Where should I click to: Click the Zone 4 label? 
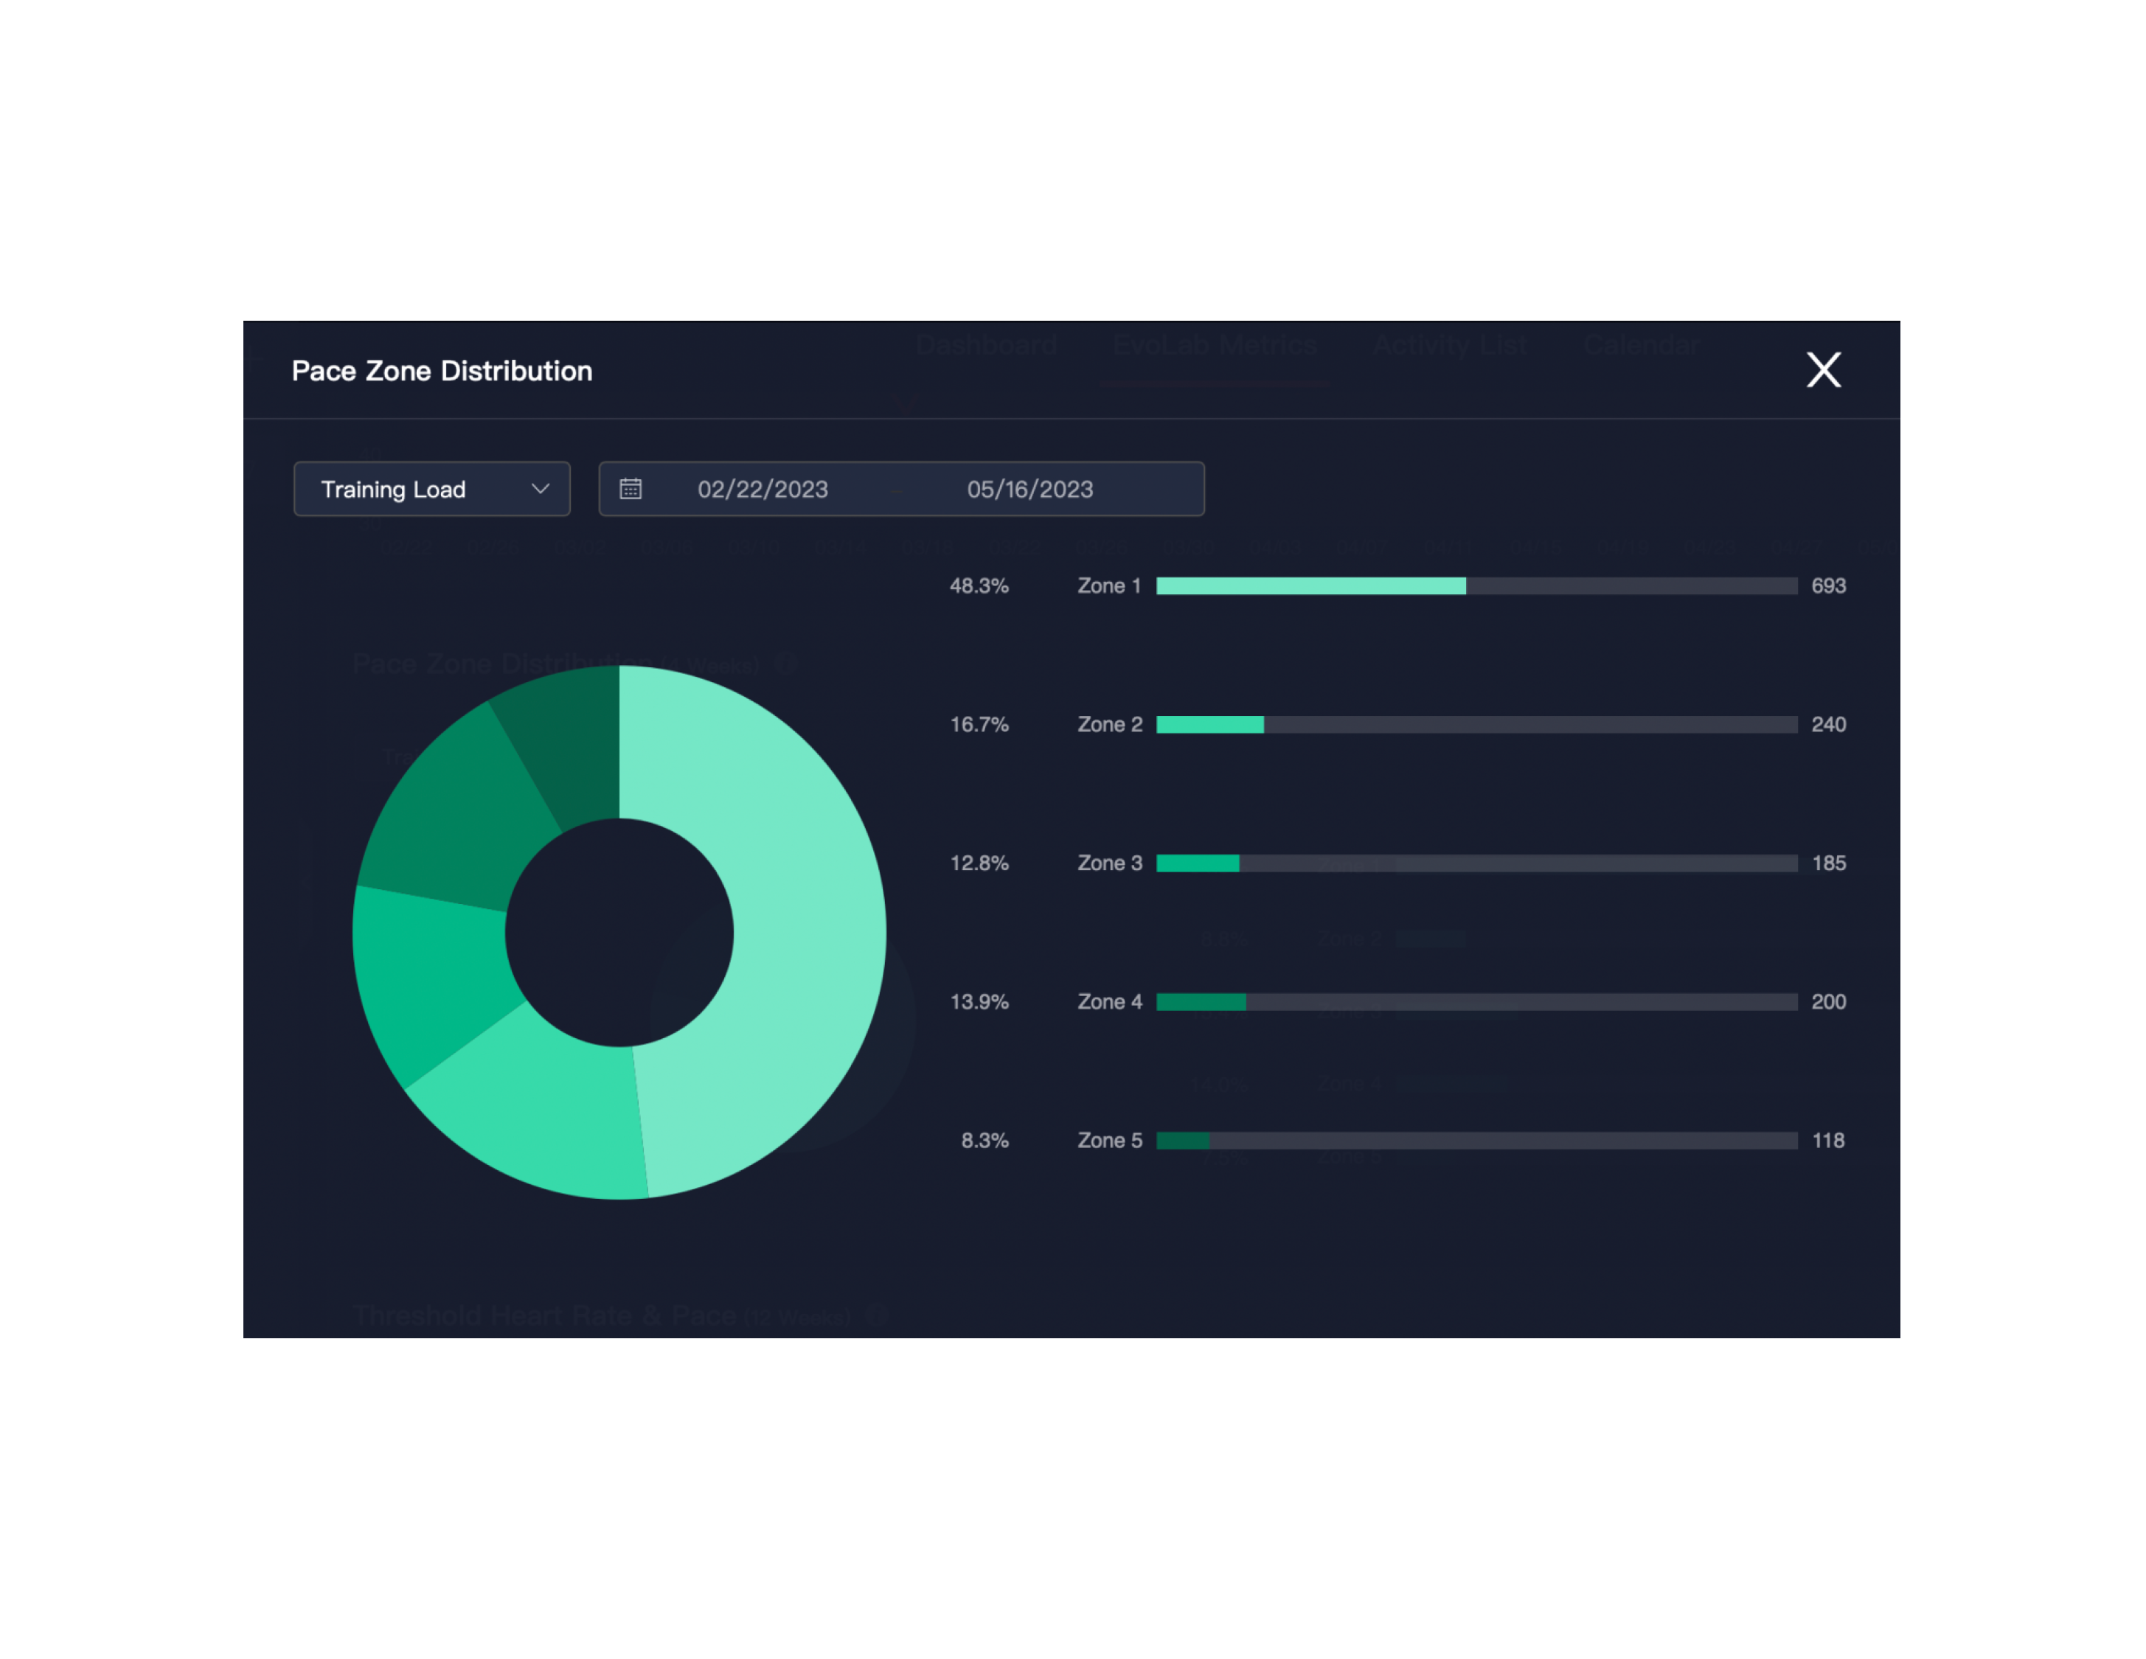[1109, 1002]
